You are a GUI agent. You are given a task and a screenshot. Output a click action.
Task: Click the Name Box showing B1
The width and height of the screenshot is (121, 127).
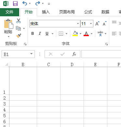(16, 54)
